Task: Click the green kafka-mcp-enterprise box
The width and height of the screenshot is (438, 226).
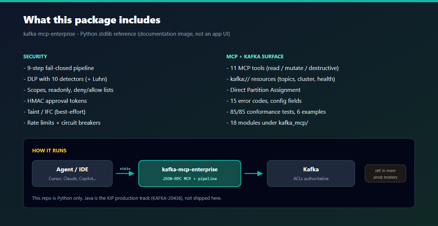Action: (x=190, y=174)
